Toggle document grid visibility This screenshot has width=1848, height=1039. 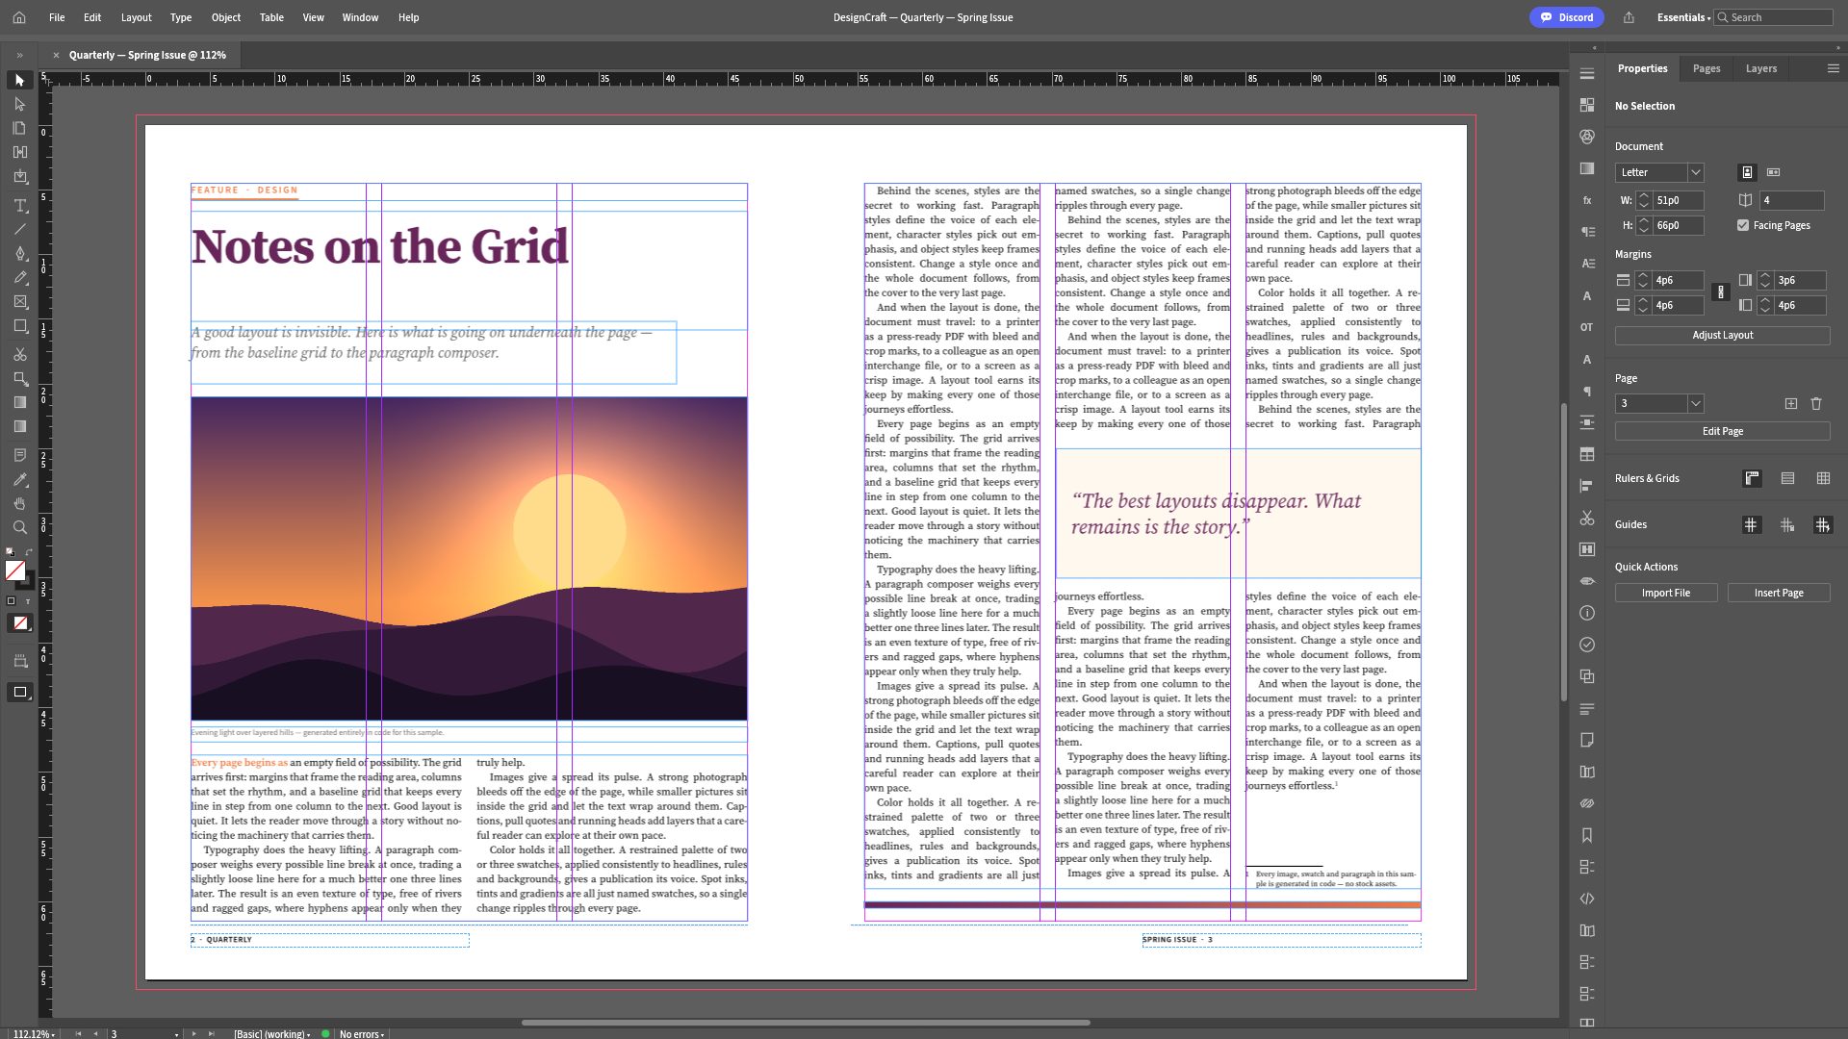1823,478
